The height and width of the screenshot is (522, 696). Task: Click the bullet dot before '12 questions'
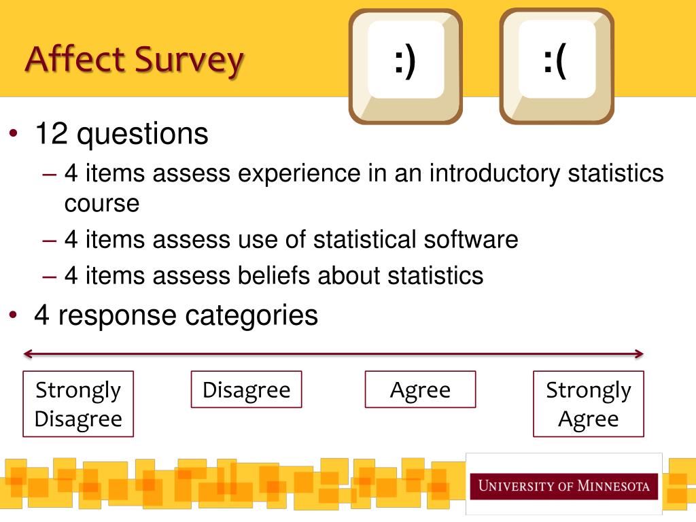coord(14,133)
